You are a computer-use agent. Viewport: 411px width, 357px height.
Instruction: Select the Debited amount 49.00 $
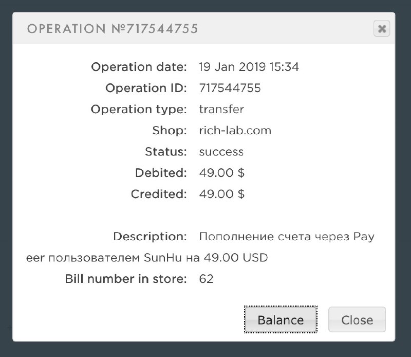click(x=221, y=173)
